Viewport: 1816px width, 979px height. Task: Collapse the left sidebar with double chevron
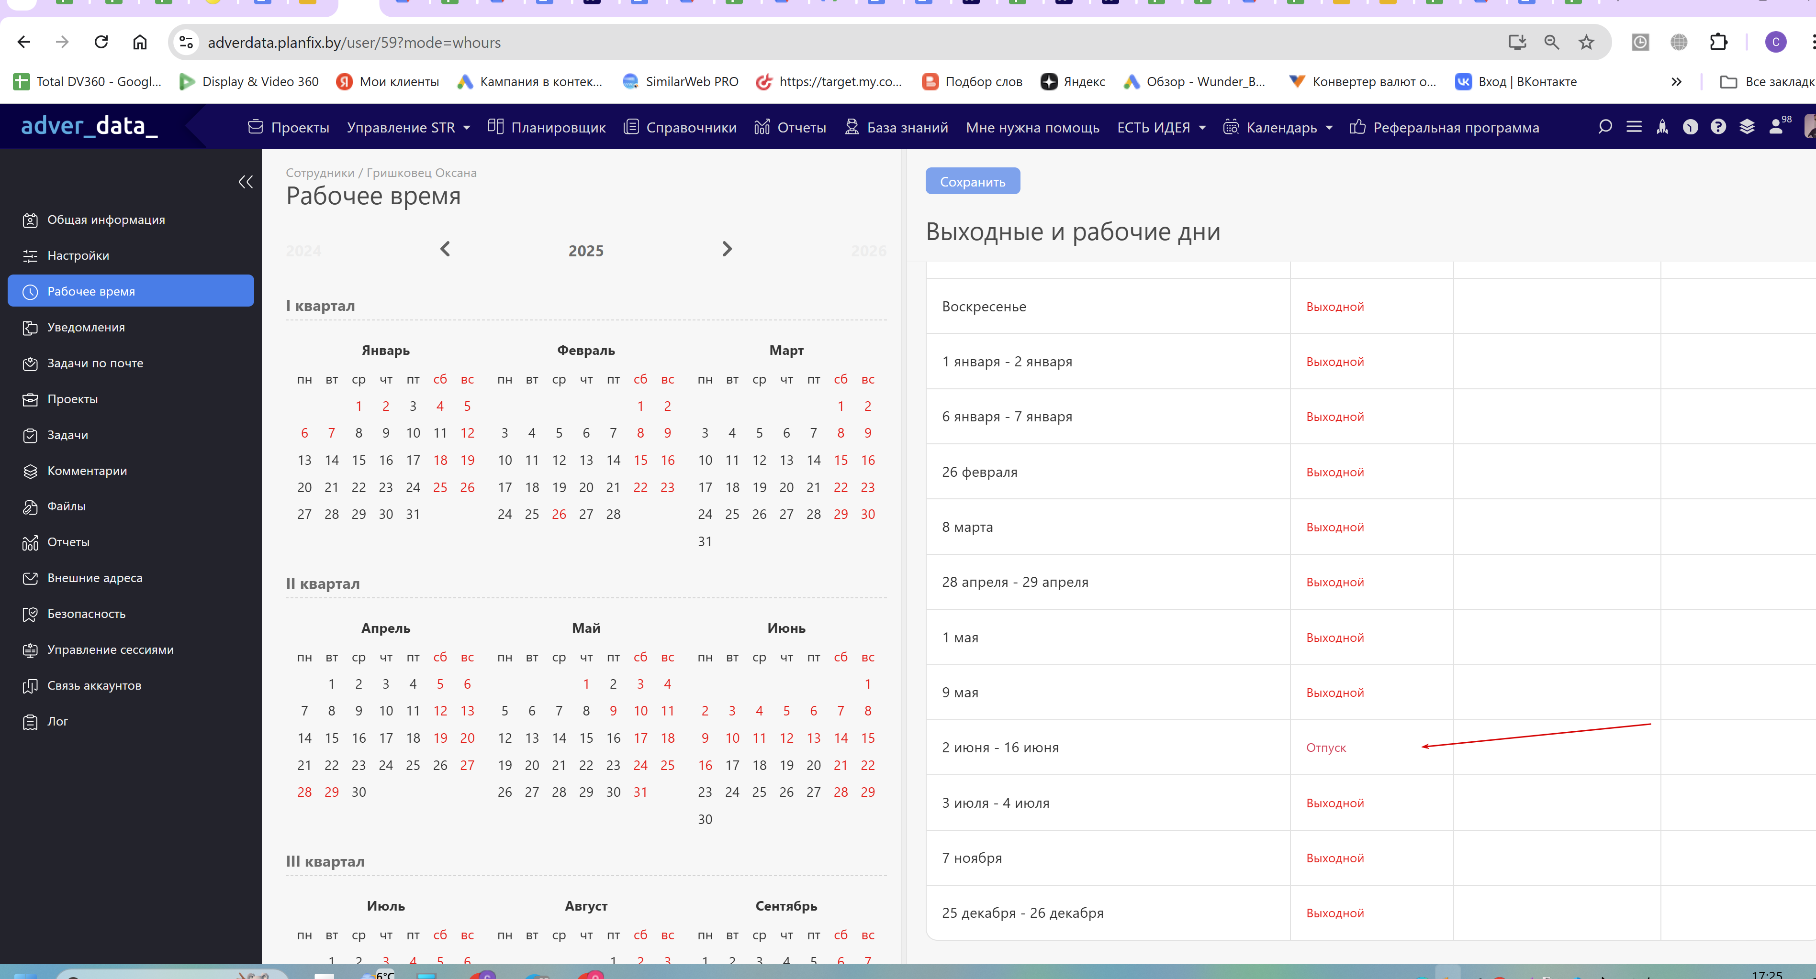click(246, 182)
